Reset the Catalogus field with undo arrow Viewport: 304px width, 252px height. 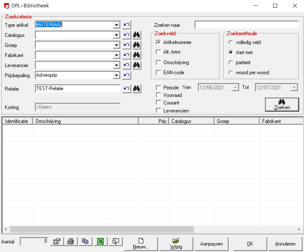click(127, 35)
